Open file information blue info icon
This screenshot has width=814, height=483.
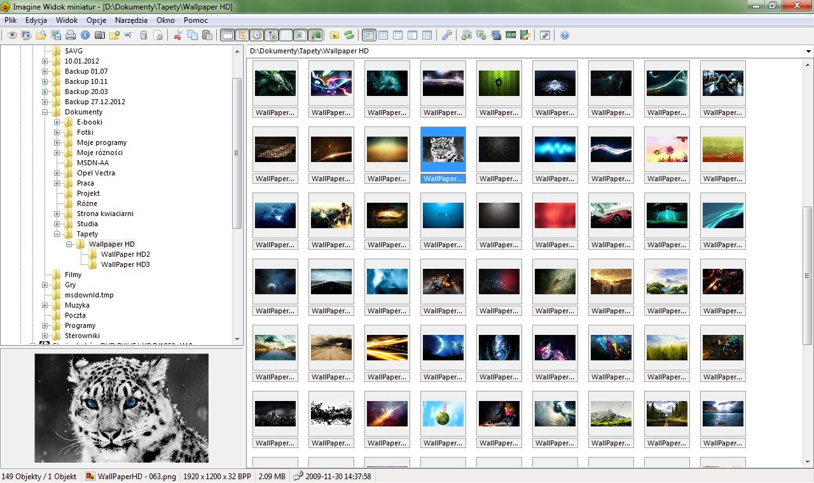[x=85, y=35]
